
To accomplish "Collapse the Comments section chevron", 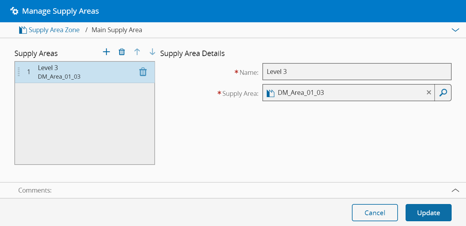I will (455, 190).
